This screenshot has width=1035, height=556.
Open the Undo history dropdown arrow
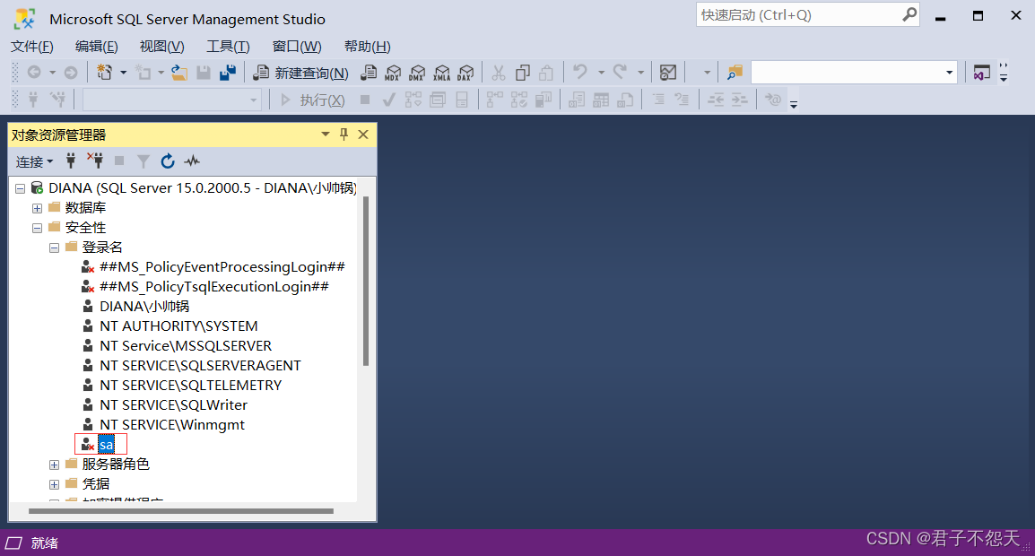(601, 72)
